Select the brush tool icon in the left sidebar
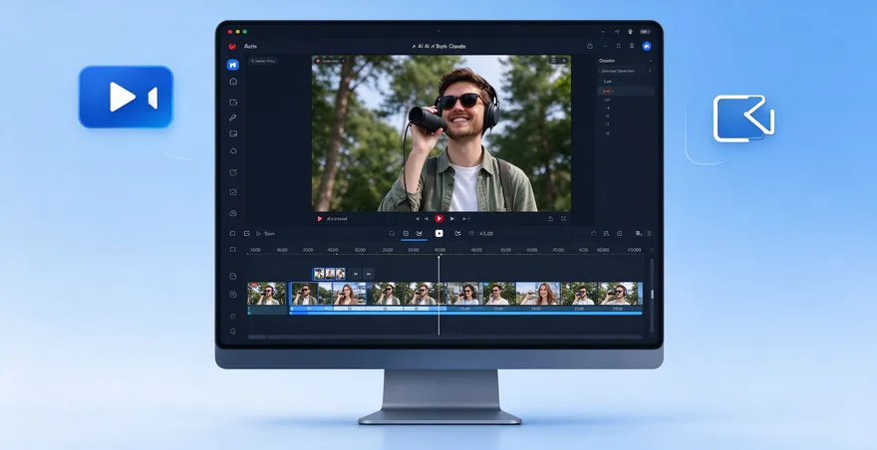This screenshot has width=877, height=450. tap(232, 117)
